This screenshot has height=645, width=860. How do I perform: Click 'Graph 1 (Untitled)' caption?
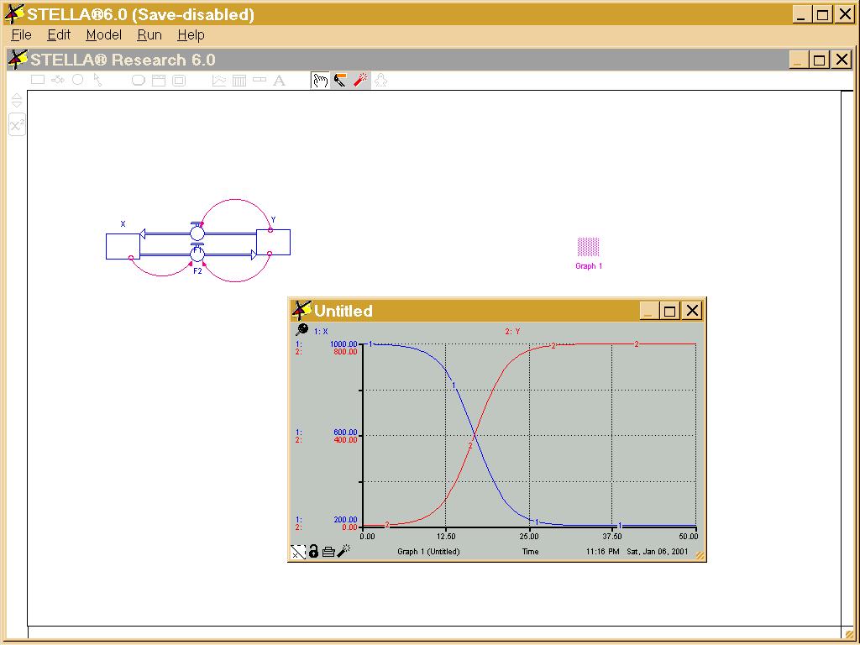tap(428, 551)
